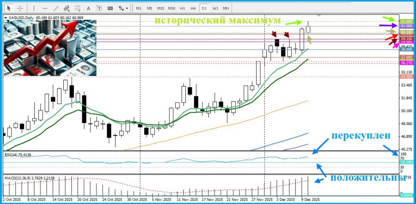The height and width of the screenshot is (204, 416).
Task: Switch to M1 timeframe
Action: click(139, 8)
